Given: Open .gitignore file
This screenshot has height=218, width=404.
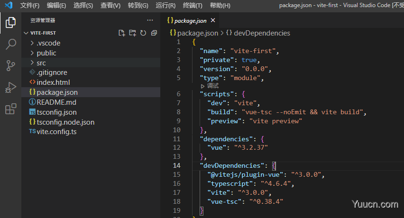Looking at the screenshot, I should [91, 73].
